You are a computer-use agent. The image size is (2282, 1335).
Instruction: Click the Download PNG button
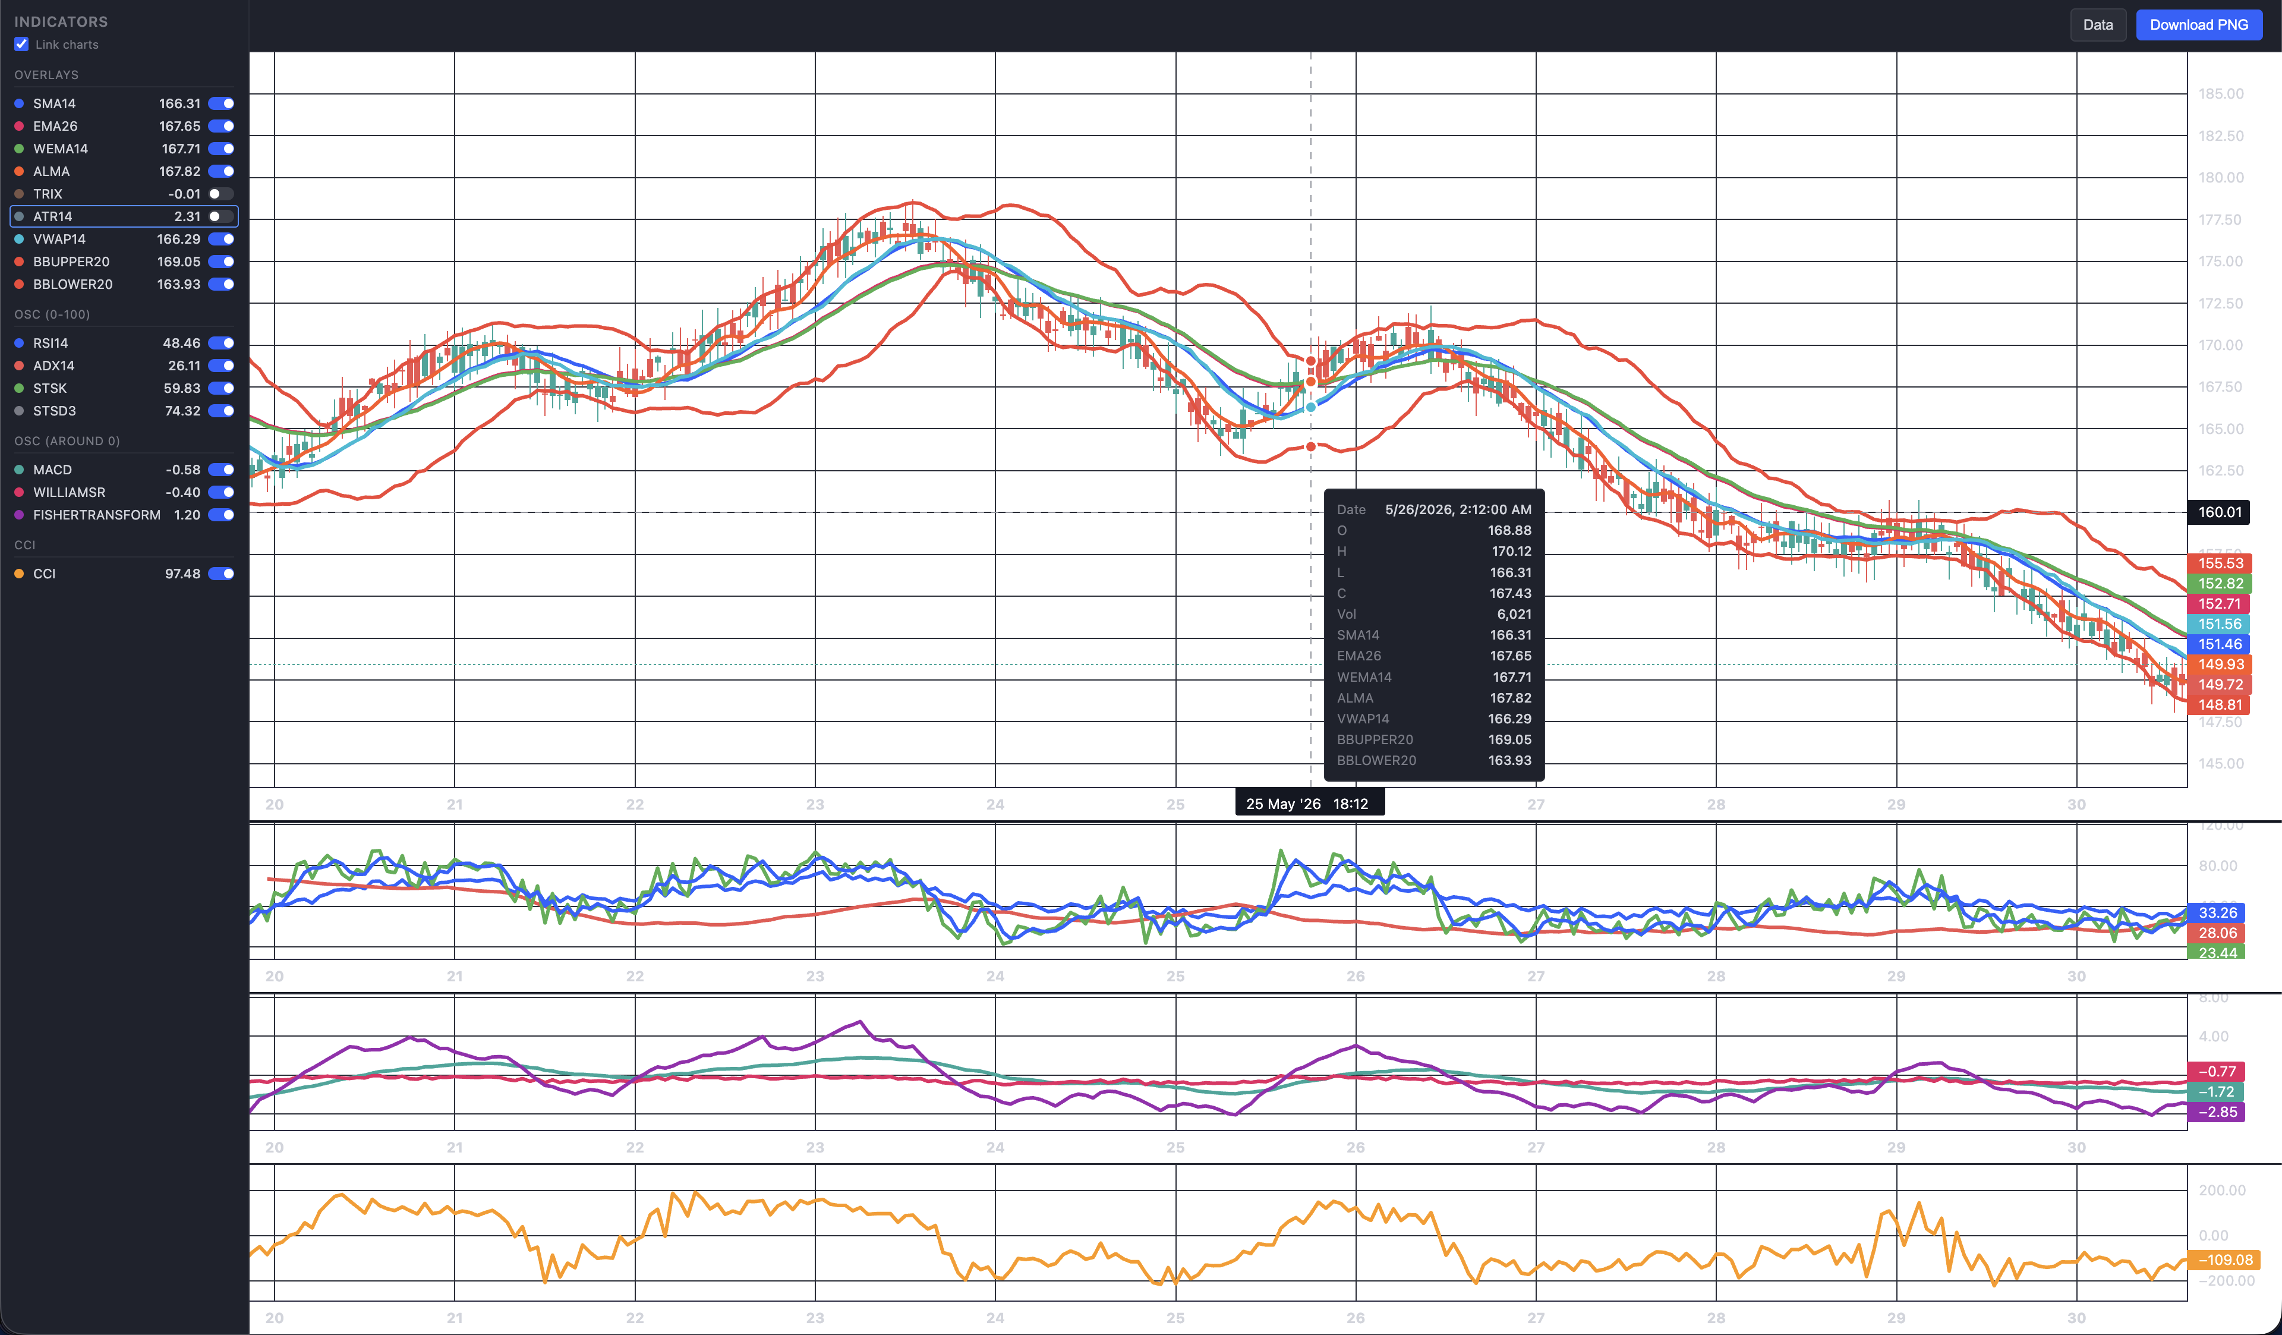click(x=2199, y=24)
